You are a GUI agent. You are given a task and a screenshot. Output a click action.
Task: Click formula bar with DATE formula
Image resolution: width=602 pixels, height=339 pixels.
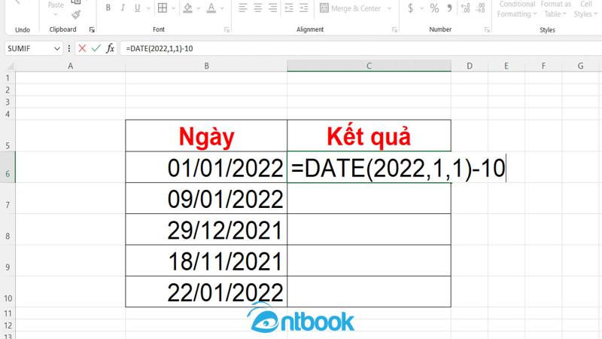click(x=361, y=49)
